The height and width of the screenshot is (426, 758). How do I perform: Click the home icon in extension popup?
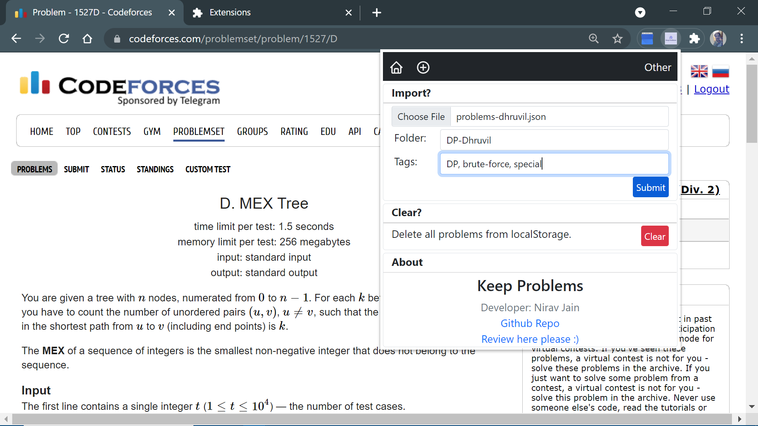pyautogui.click(x=396, y=67)
